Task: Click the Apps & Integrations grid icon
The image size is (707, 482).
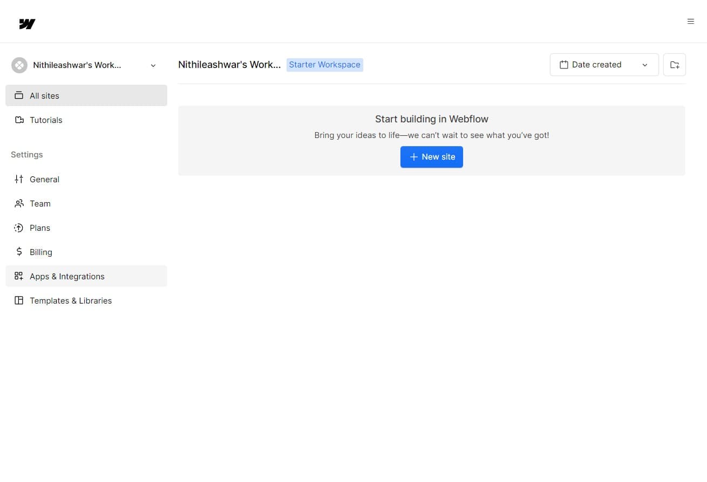Action: [18, 276]
